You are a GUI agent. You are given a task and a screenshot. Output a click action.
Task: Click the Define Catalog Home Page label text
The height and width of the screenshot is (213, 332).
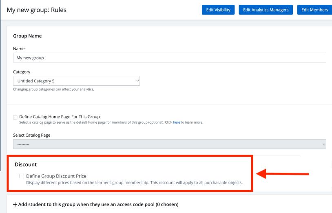pos(60,117)
